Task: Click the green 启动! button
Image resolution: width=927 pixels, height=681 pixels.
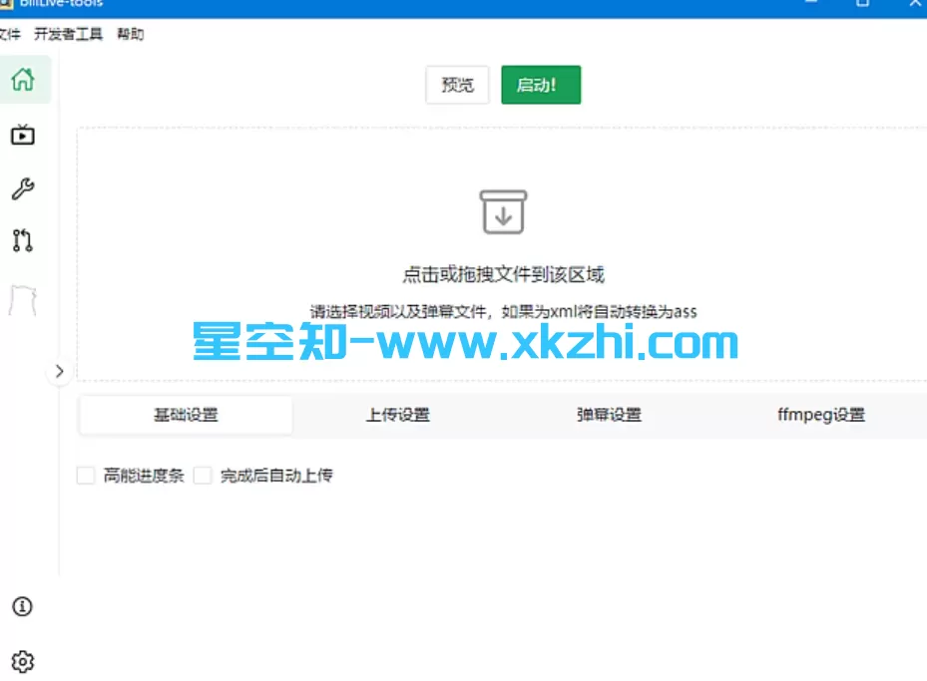Action: click(x=540, y=85)
